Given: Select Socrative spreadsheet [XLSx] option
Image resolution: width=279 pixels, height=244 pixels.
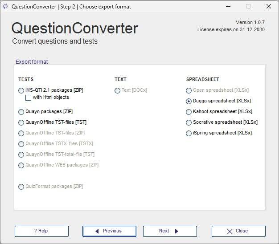Looking at the screenshot, I should coord(189,122).
